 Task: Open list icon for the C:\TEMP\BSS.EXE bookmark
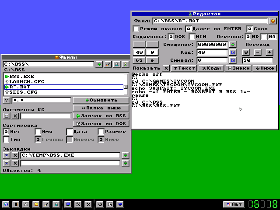pyautogui.click(x=7, y=155)
